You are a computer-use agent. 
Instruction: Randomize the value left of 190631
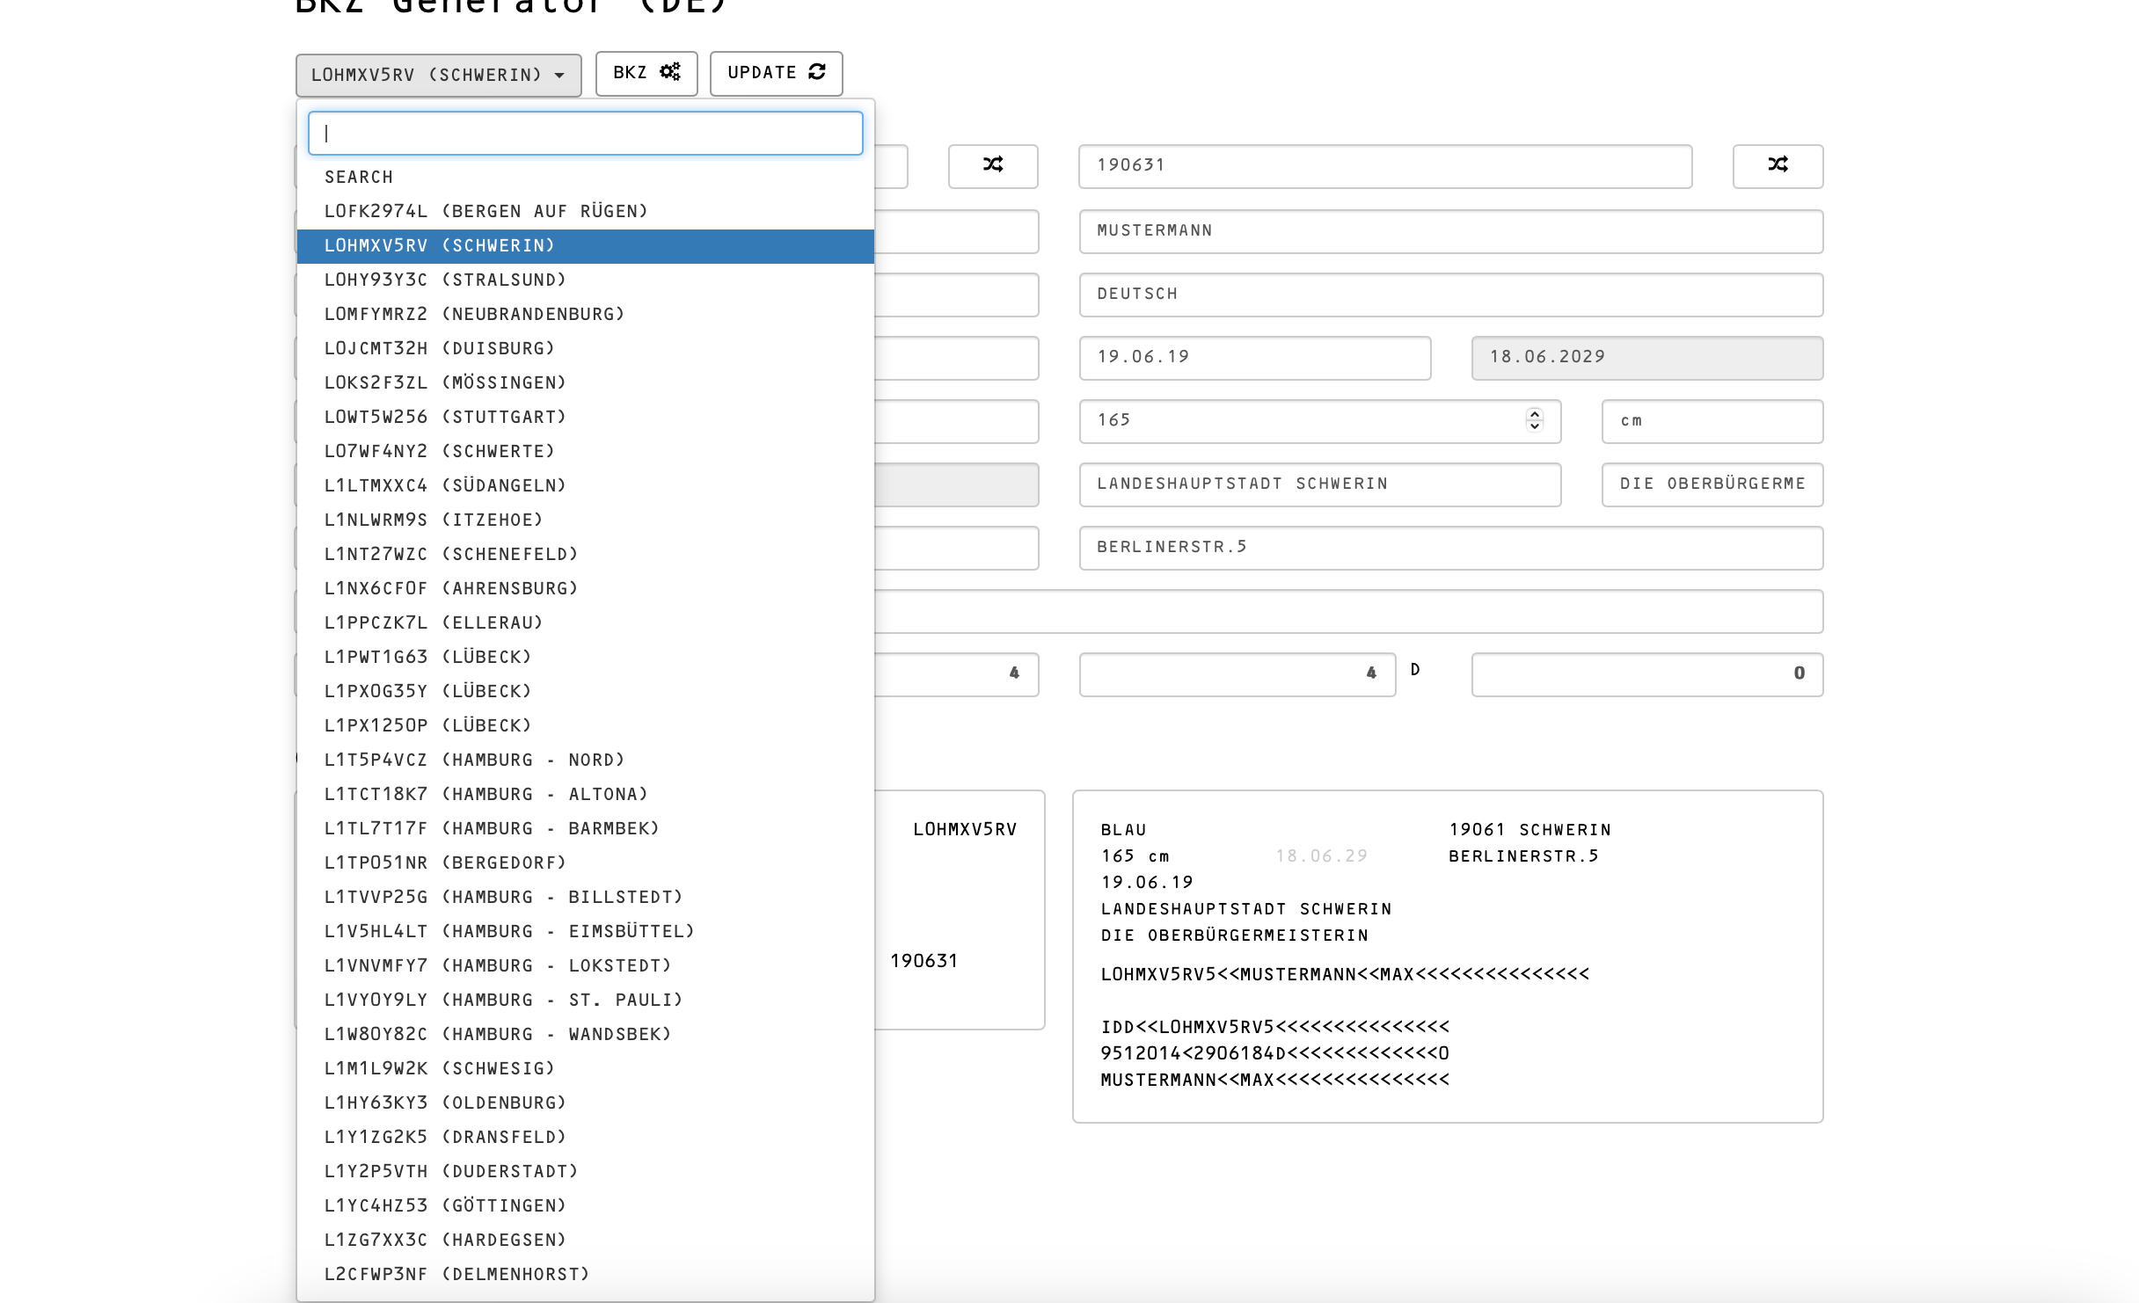pyautogui.click(x=993, y=165)
